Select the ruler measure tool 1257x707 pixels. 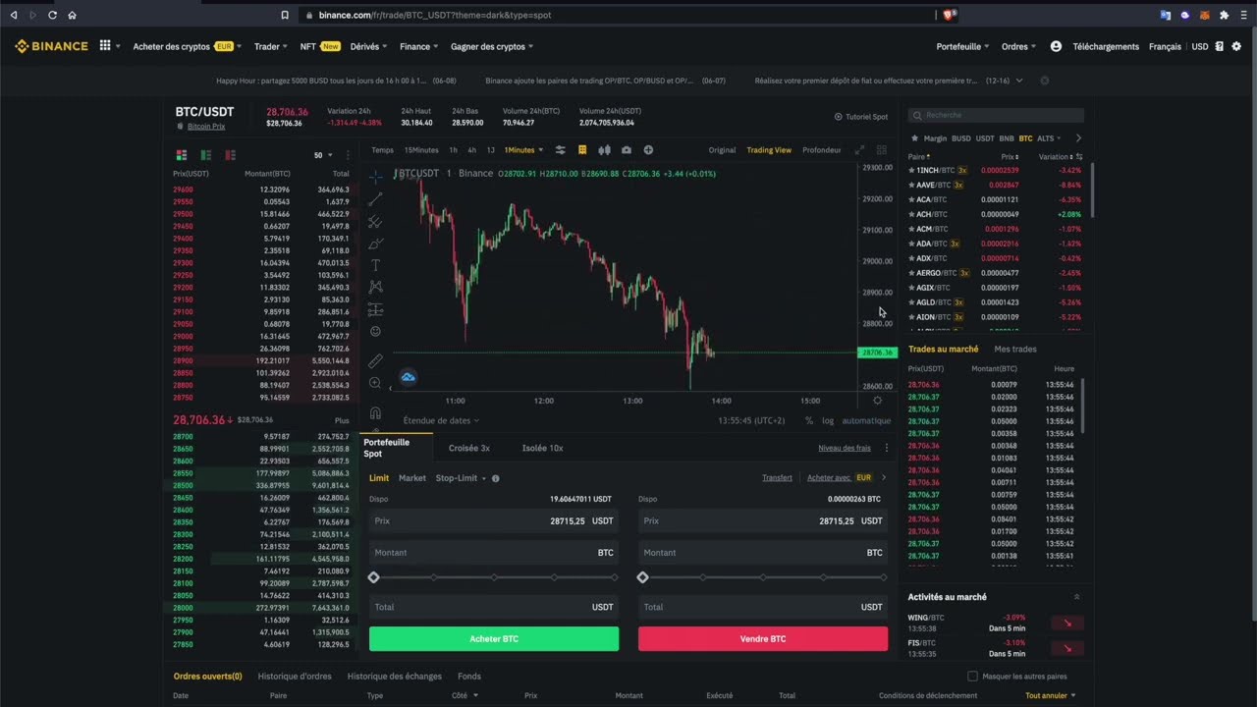point(375,361)
